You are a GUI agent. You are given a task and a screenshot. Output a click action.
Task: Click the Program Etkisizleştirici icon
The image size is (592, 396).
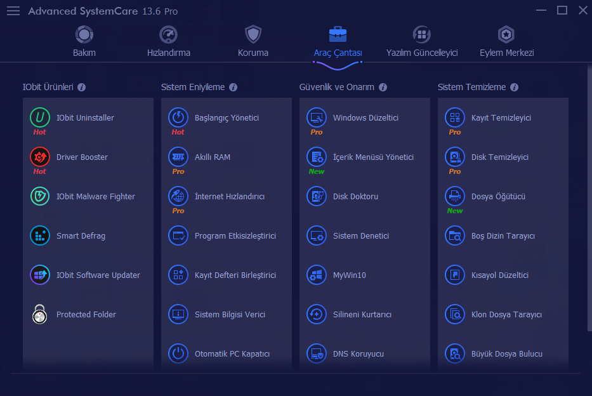click(x=178, y=235)
